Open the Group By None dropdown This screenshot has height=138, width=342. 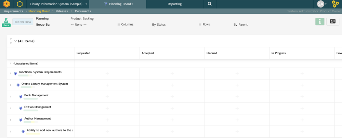coord(78,25)
